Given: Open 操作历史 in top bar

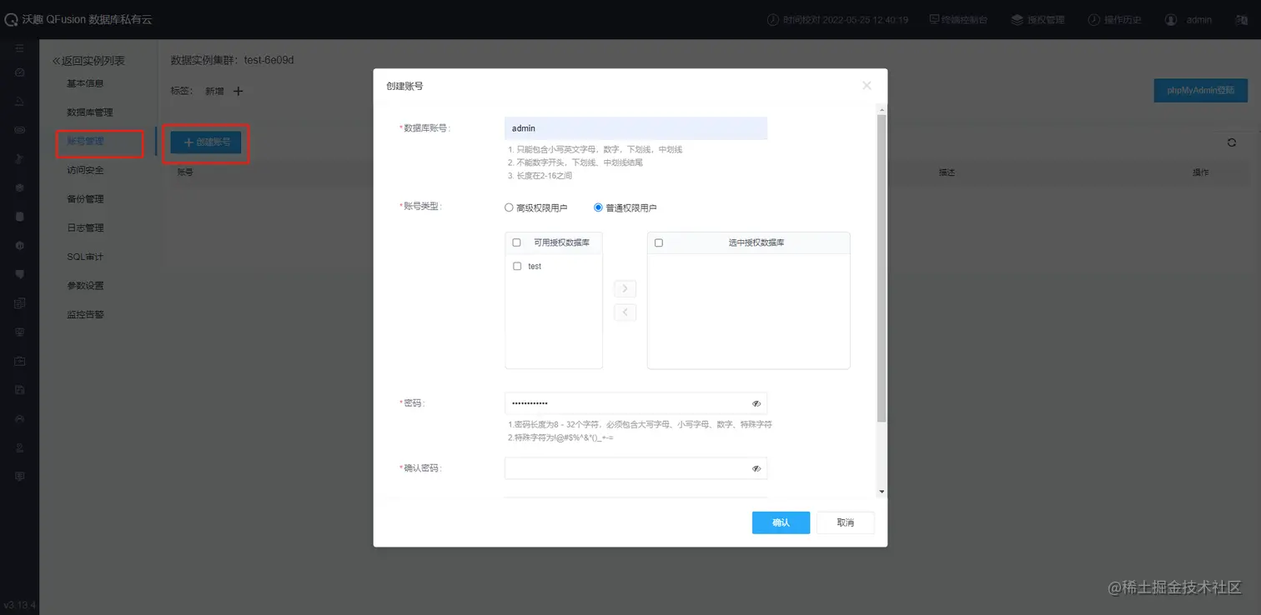Looking at the screenshot, I should (x=1114, y=19).
